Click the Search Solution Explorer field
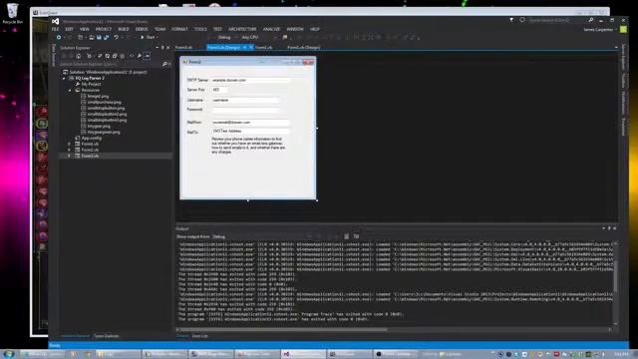The width and height of the screenshot is (638, 359). (x=110, y=64)
